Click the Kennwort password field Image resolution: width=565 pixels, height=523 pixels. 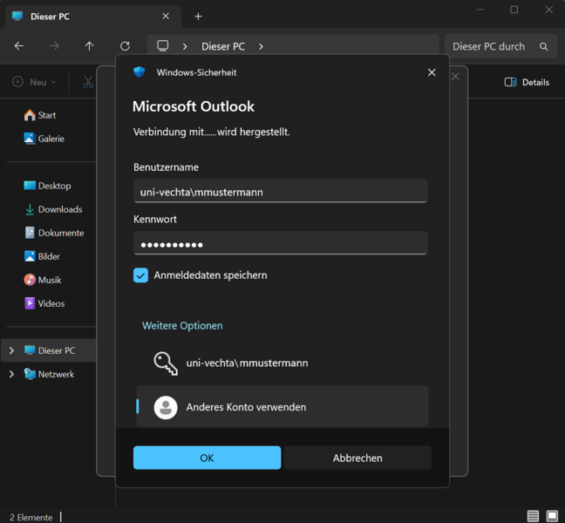click(x=281, y=243)
